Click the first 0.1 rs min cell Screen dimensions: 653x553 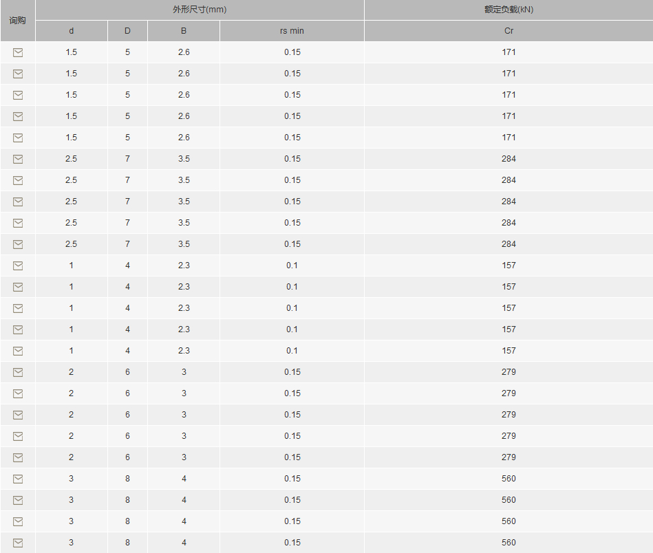coord(292,265)
